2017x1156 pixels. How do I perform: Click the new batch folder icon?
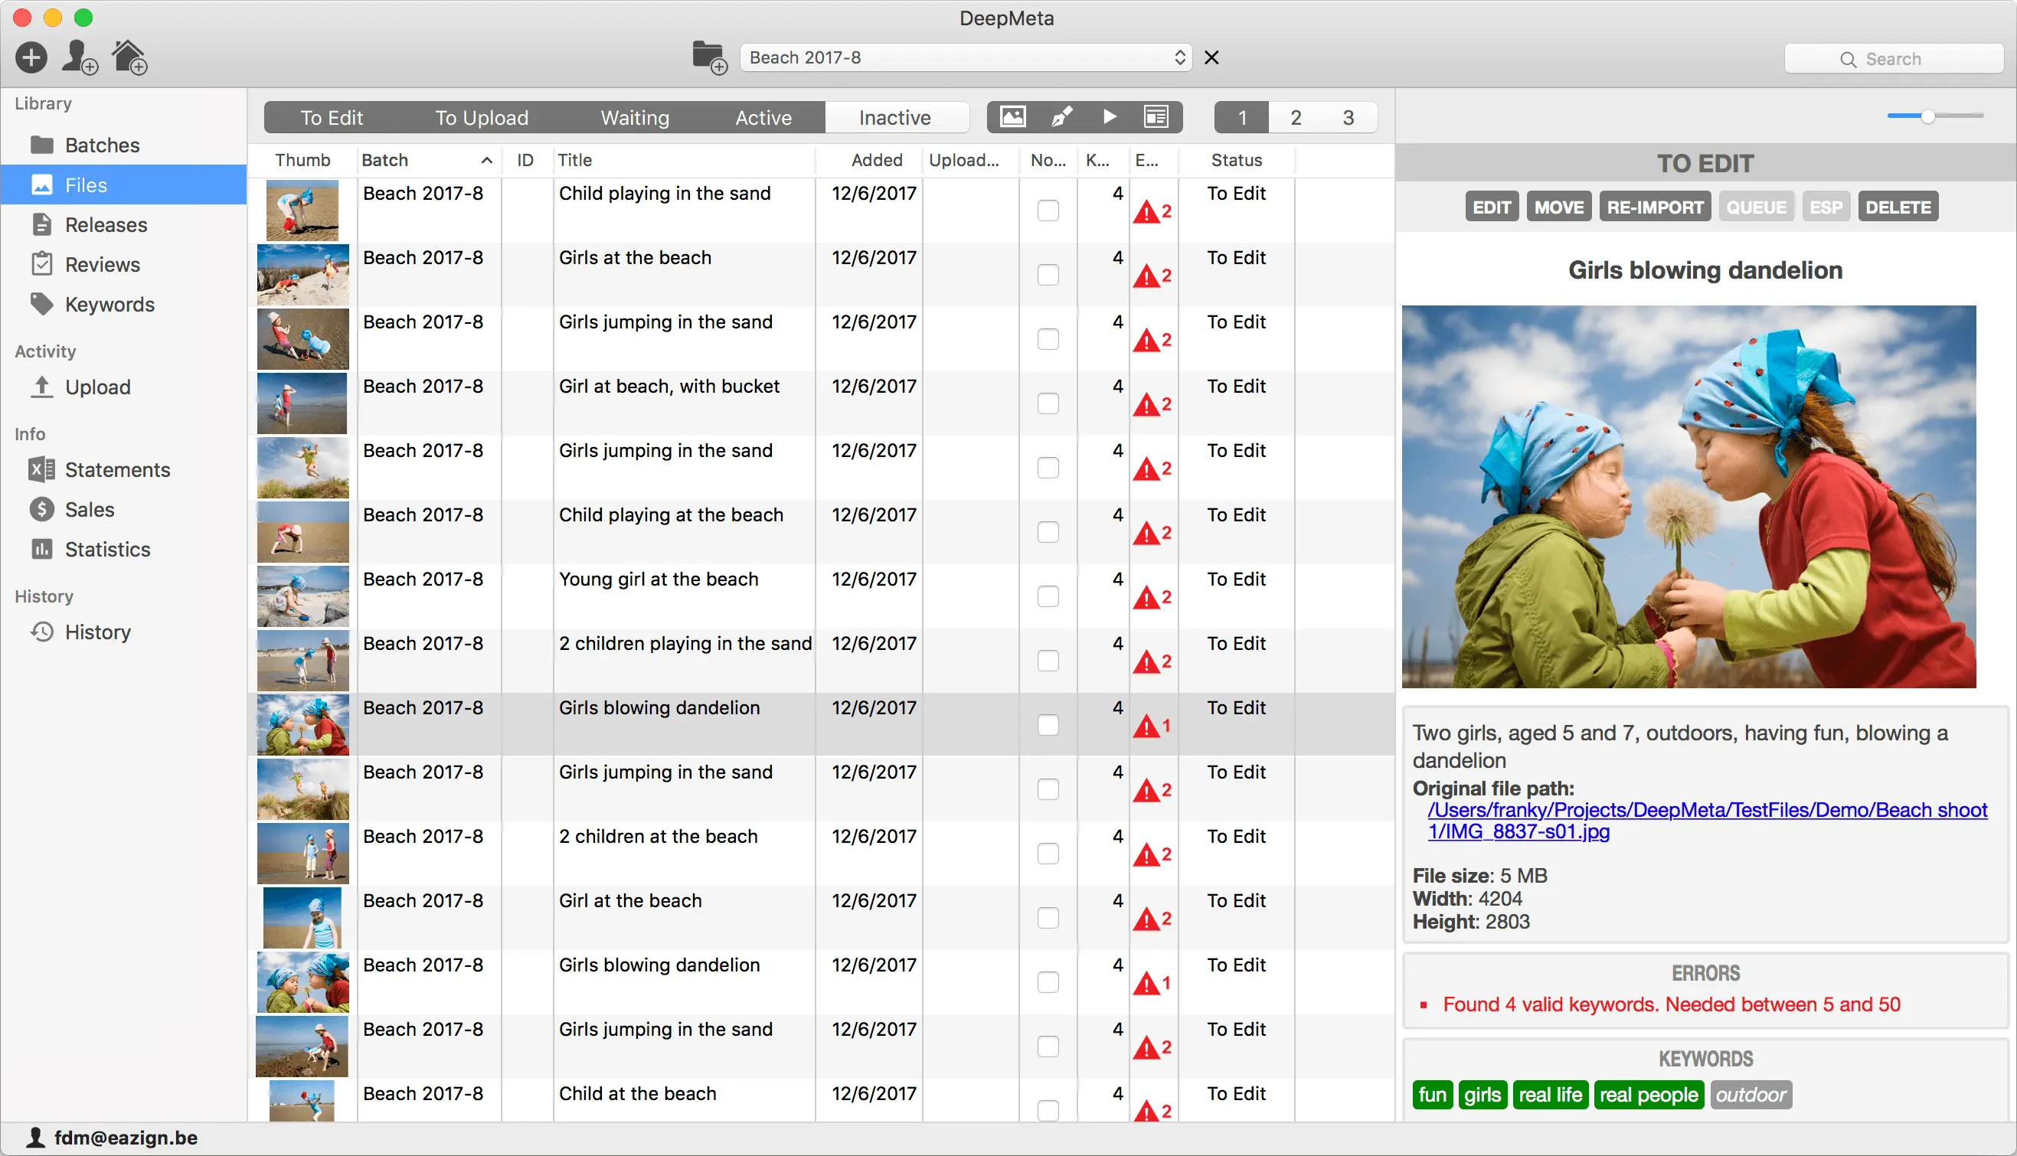(709, 57)
